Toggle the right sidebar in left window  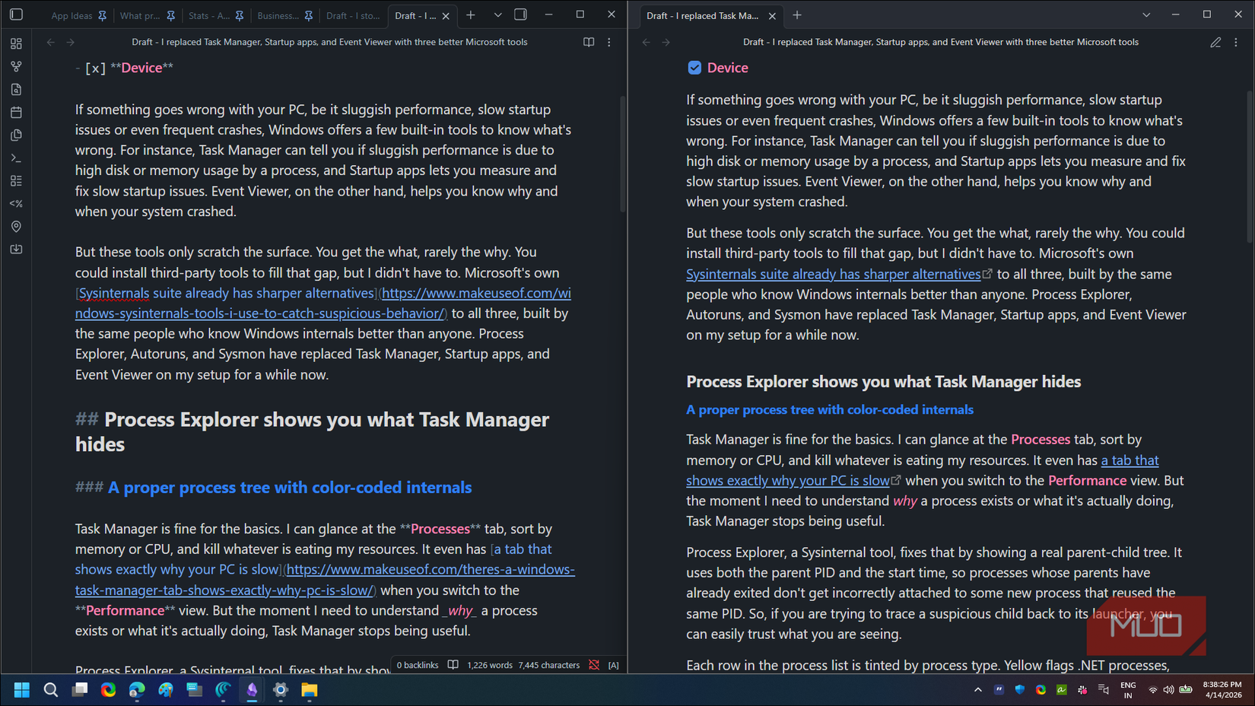tap(521, 14)
